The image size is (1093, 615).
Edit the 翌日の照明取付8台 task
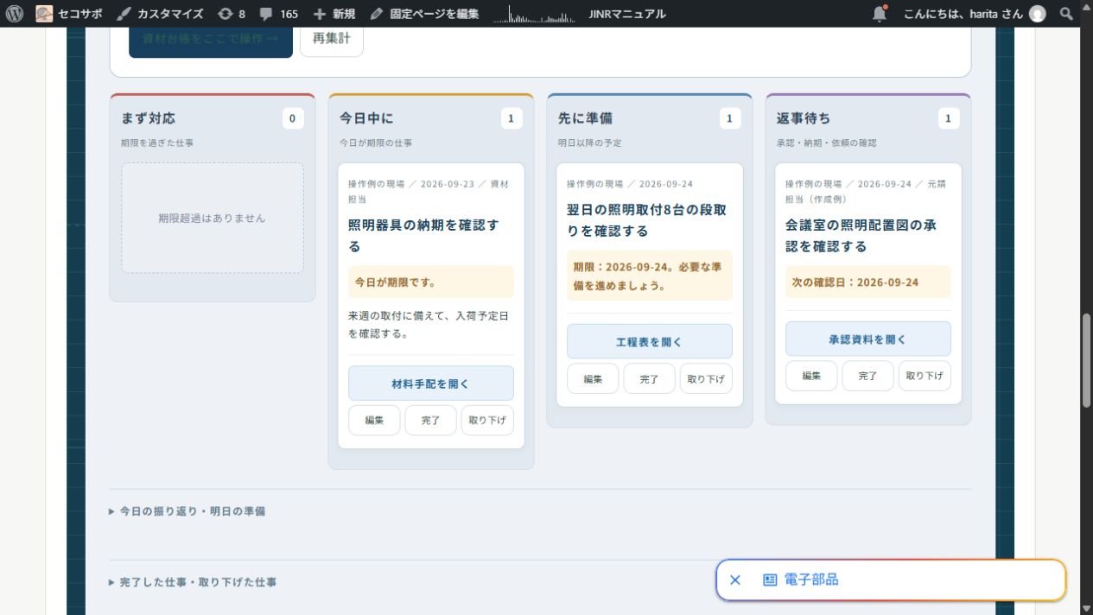593,378
